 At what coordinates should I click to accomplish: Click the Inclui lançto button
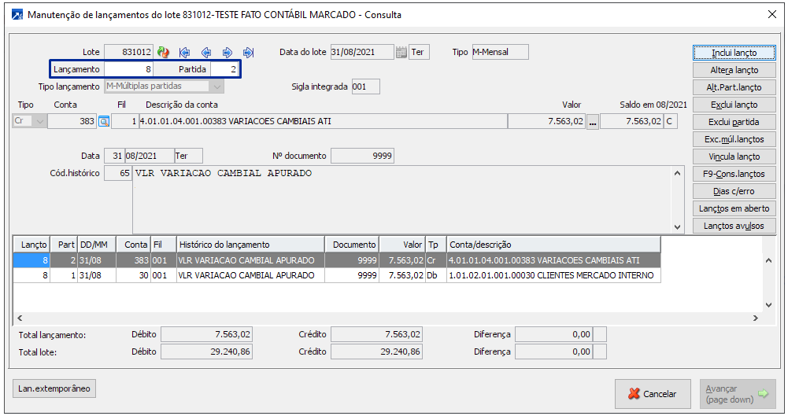click(734, 53)
